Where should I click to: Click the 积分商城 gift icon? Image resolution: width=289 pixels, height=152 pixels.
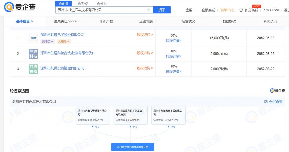click(241, 10)
